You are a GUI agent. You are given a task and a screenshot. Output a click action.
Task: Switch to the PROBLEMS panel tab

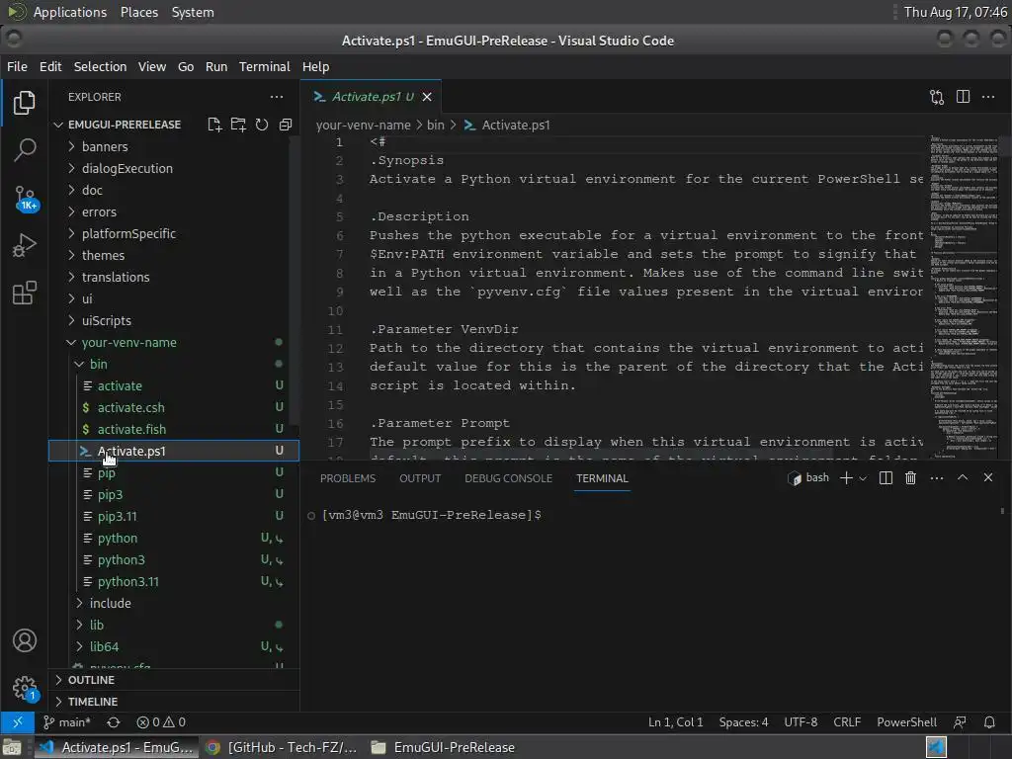pos(348,478)
